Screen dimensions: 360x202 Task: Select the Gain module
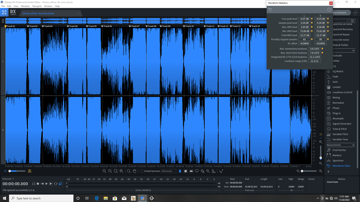point(335,82)
